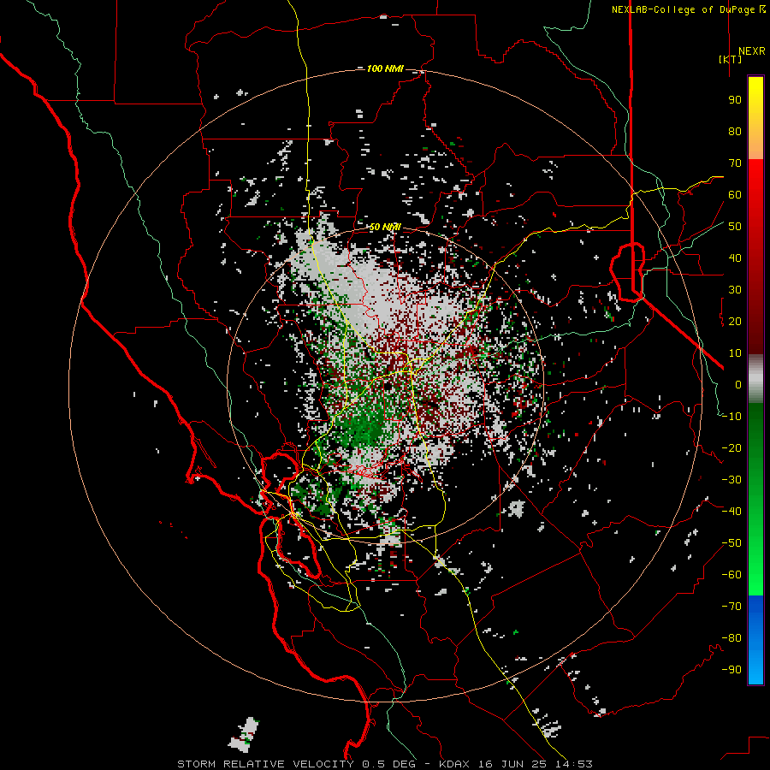This screenshot has height=770, width=770.
Task: Click the -90 knot scale value
Action: (731, 670)
